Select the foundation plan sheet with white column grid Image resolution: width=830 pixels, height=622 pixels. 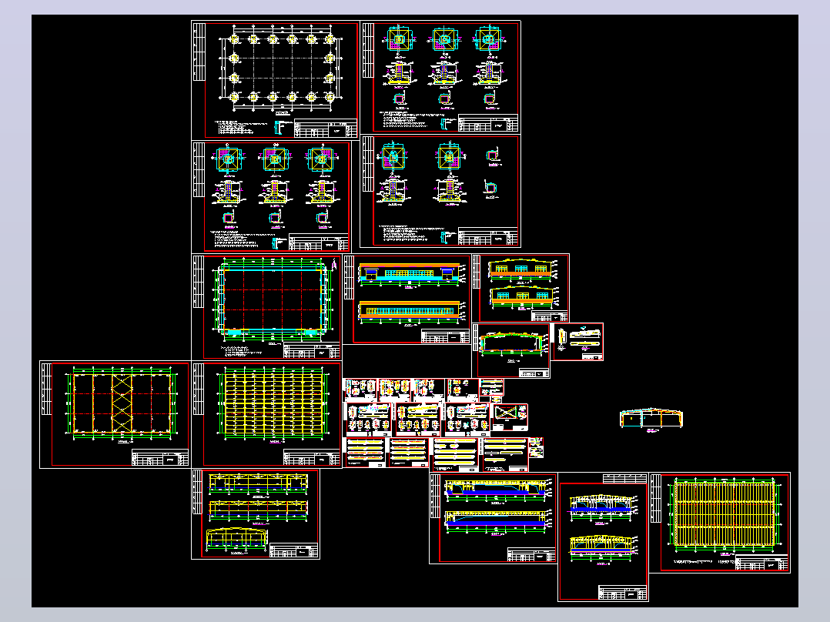coord(276,80)
